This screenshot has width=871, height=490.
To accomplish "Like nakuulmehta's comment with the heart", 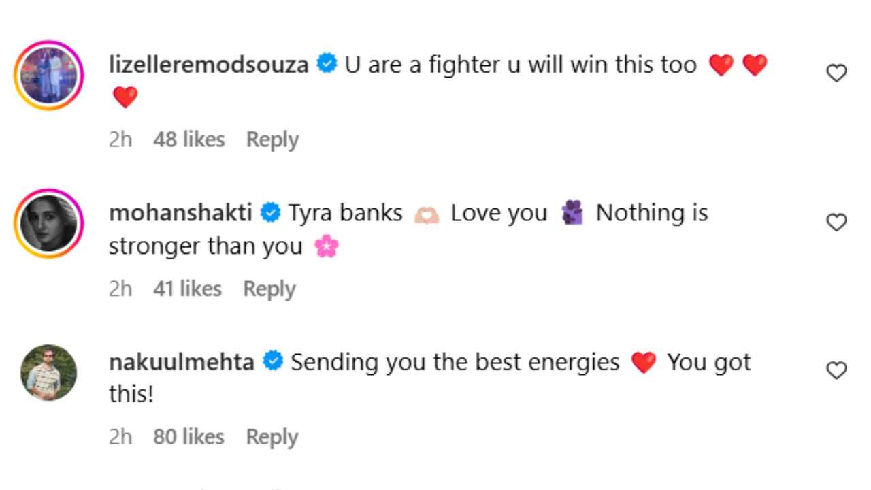I will 836,371.
